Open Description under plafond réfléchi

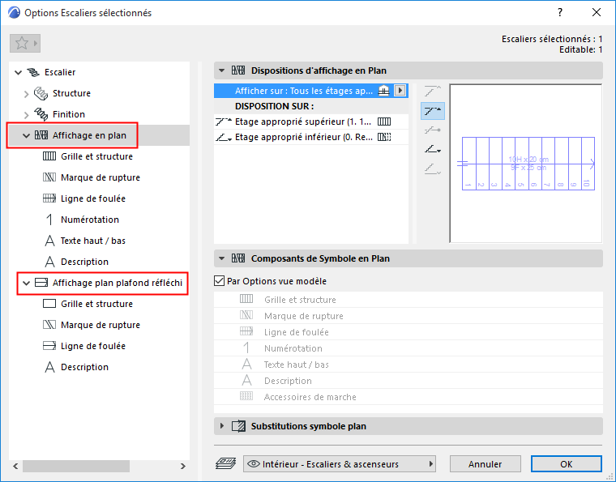click(84, 367)
